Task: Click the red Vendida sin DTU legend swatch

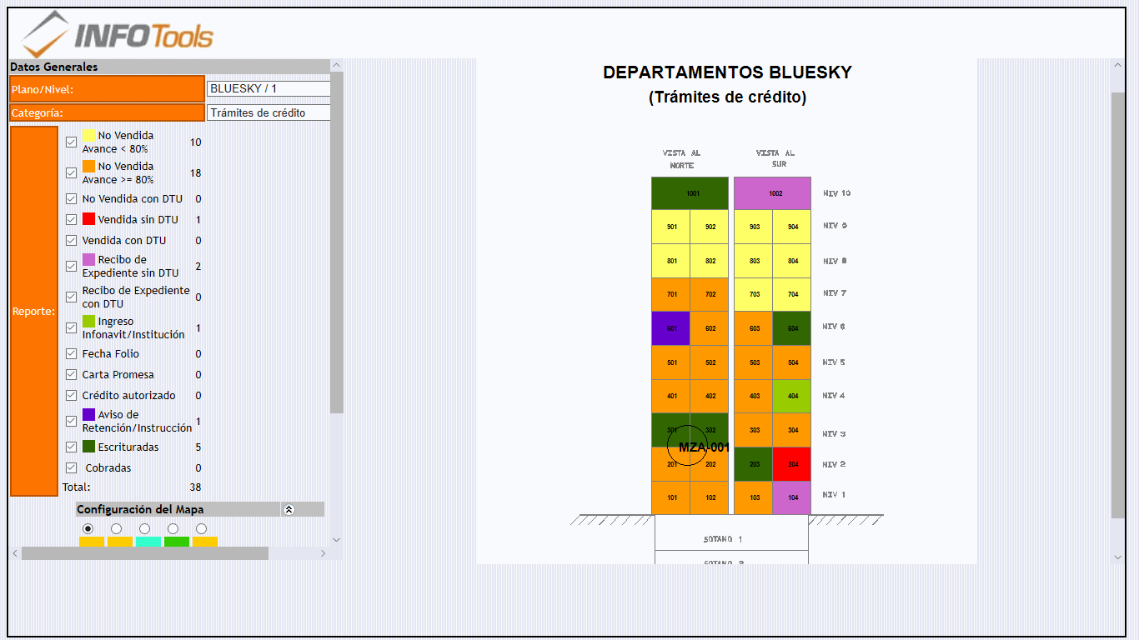Action: (x=88, y=219)
